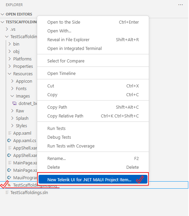
Task: Expand the Fonts folder
Action: pyautogui.click(x=12, y=88)
